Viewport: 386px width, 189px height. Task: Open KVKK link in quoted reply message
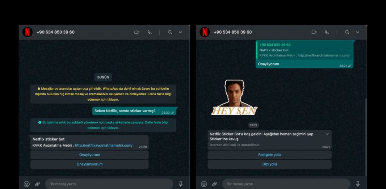323,55
